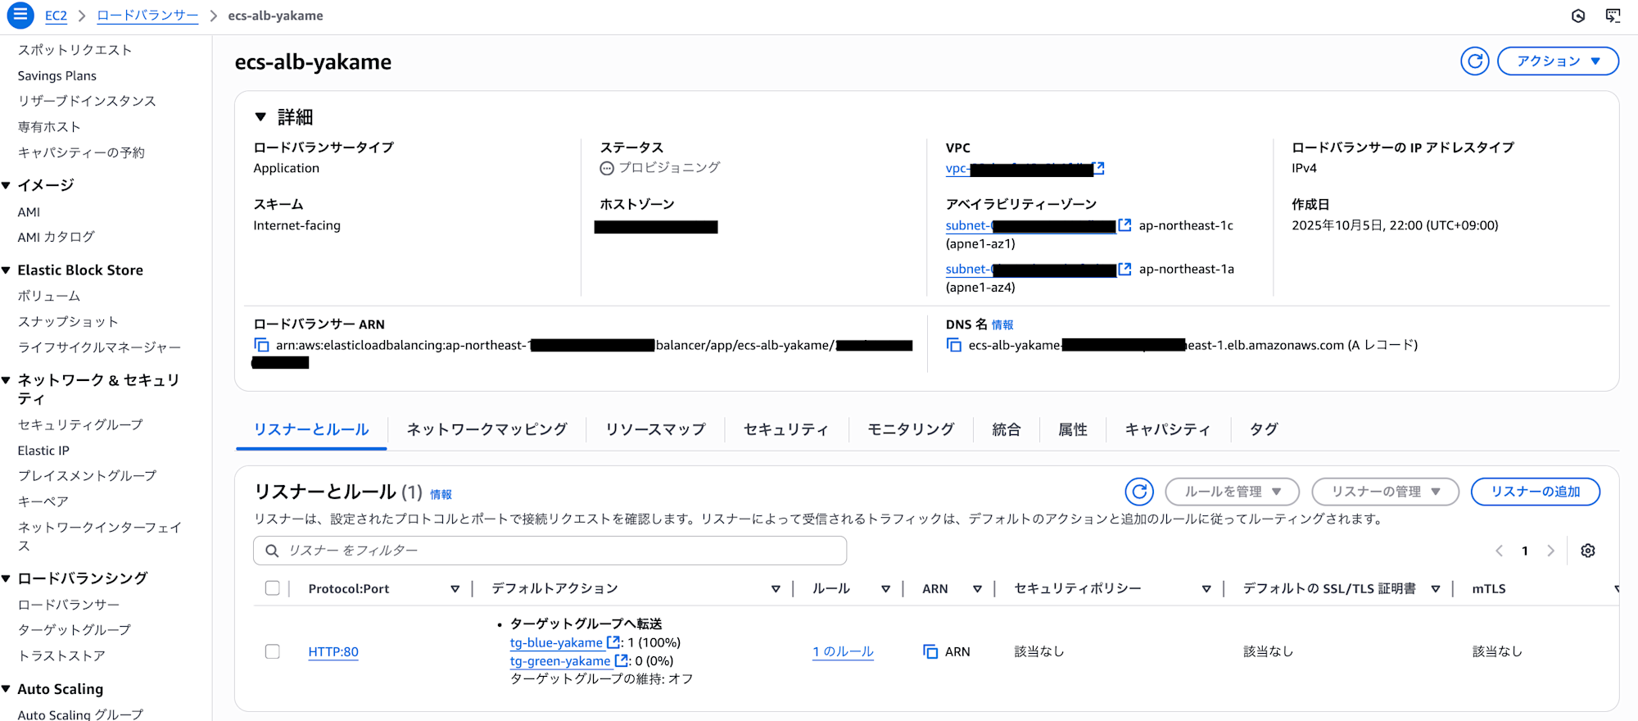Image resolution: width=1638 pixels, height=721 pixels.
Task: Switch to the セキュリティ tab
Action: click(786, 429)
